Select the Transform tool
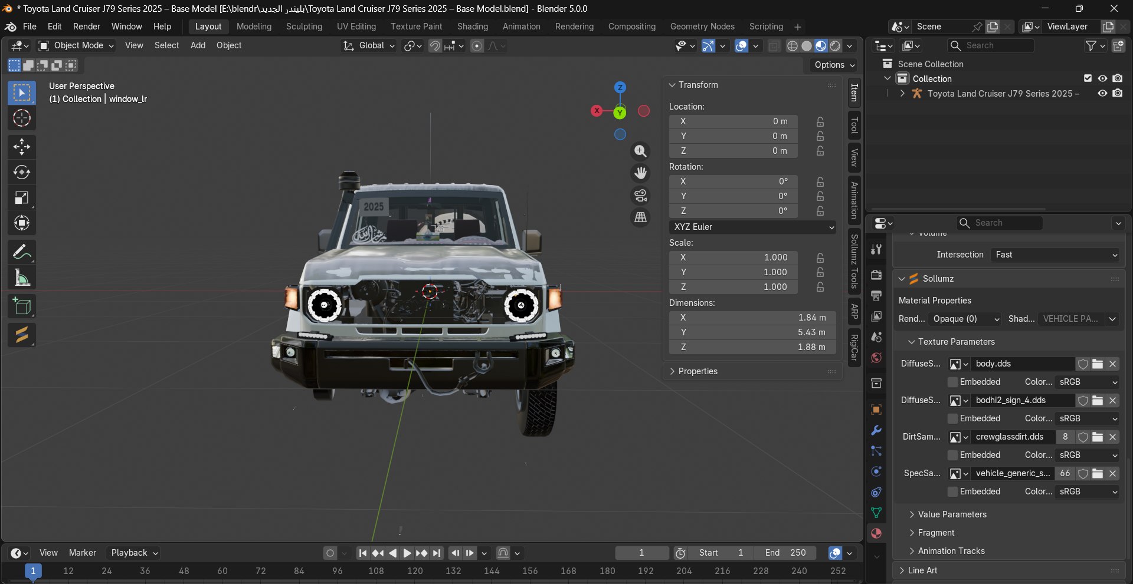The height and width of the screenshot is (584, 1133). click(22, 223)
